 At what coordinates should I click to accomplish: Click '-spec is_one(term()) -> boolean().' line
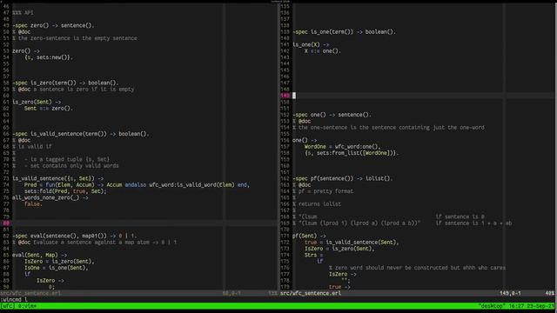click(344, 32)
